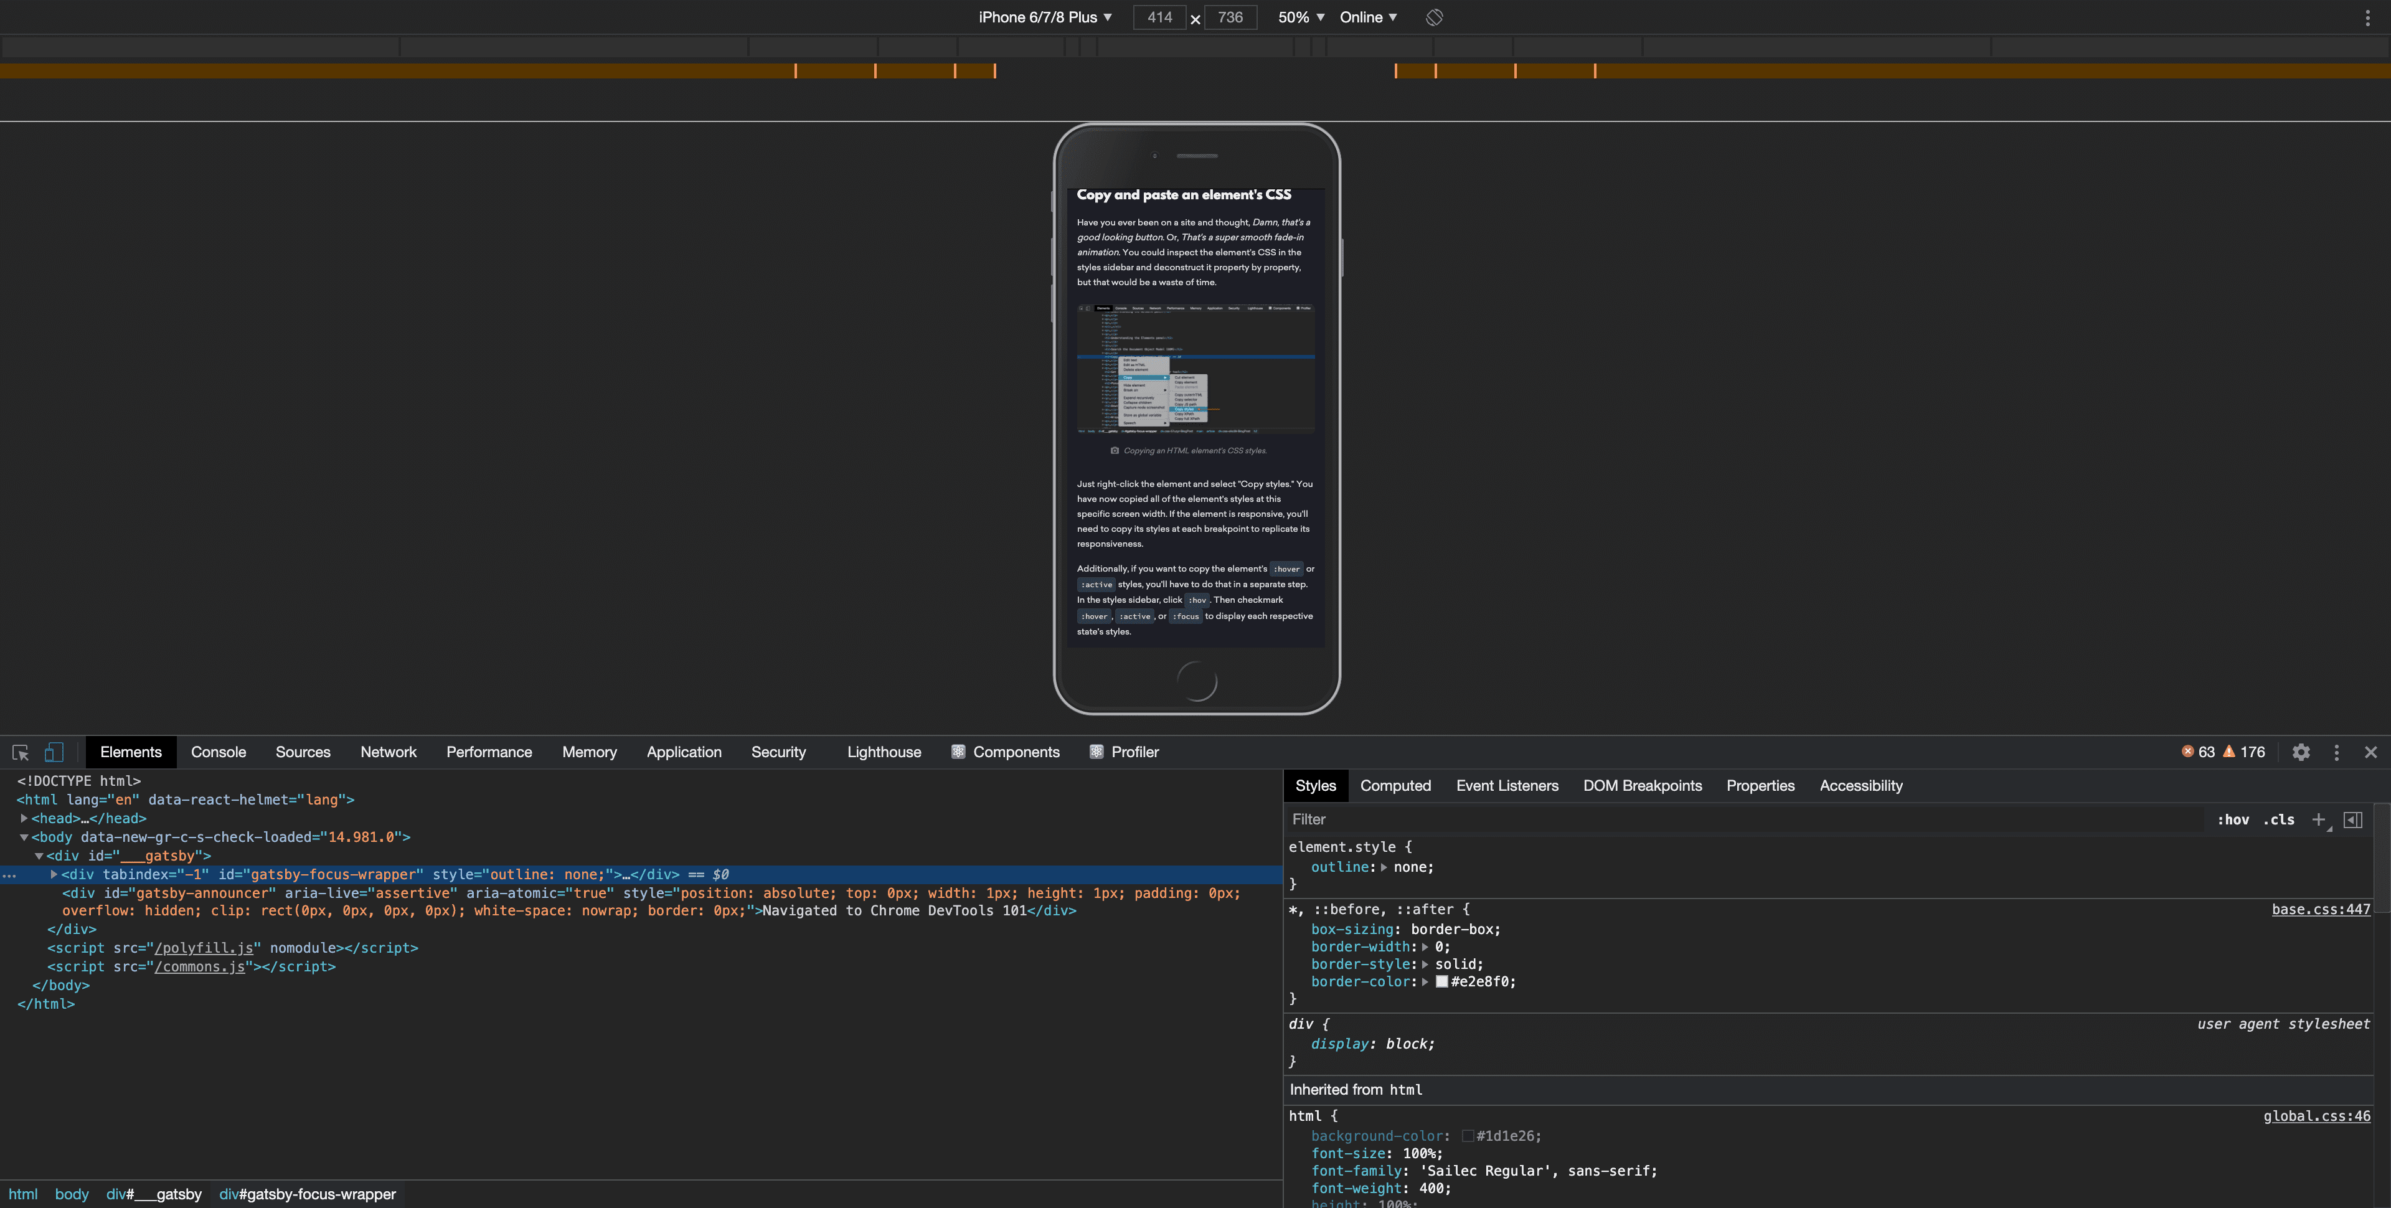The height and width of the screenshot is (1208, 2391).
Task: Select div#___gatsby in the breadcrumb
Action: coord(153,1194)
